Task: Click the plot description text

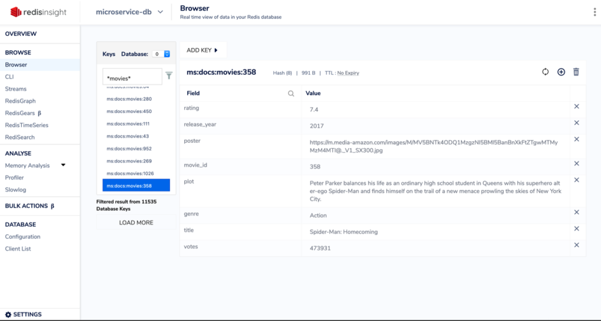Action: (435, 191)
